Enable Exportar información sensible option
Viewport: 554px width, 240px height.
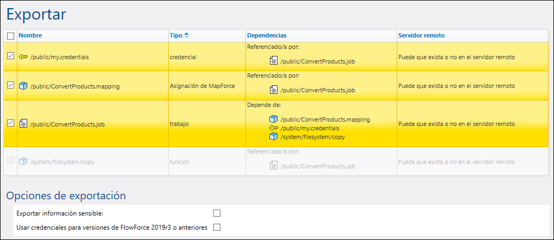[x=217, y=213]
